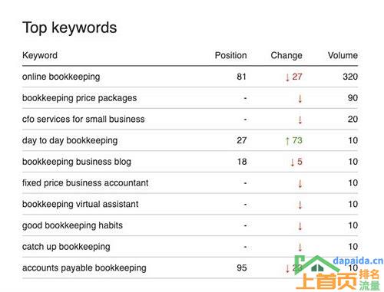Sort by the Change column header

(286, 55)
